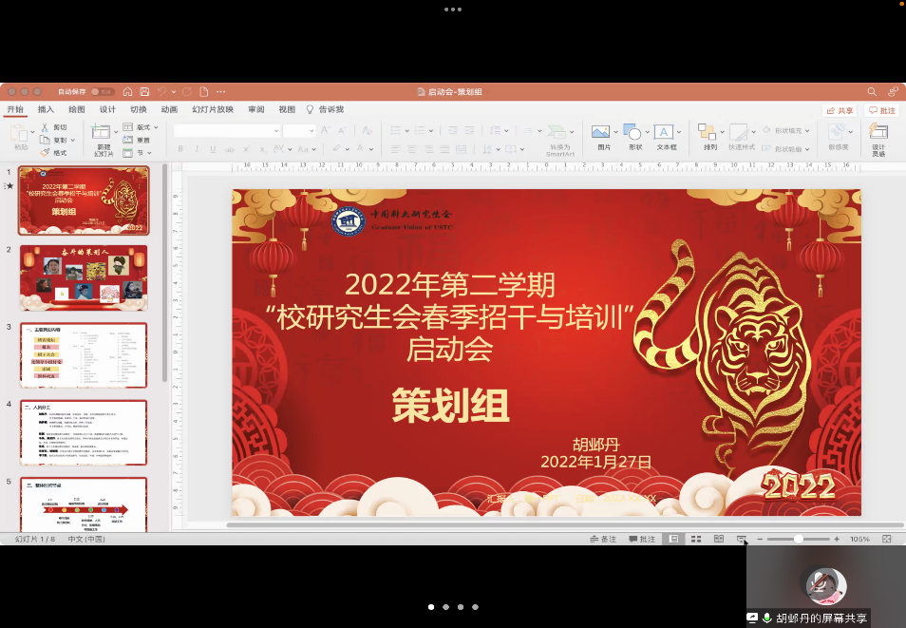Image resolution: width=906 pixels, height=628 pixels.
Task: Click the Home icon in quick access toolbar
Action: (x=127, y=91)
